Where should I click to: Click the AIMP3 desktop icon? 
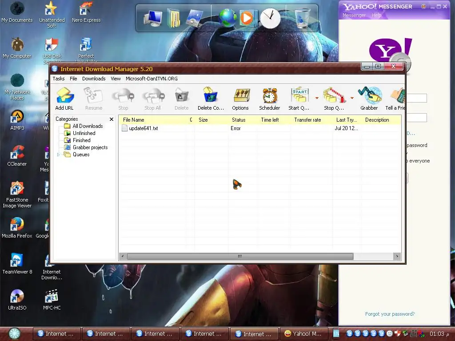tap(17, 120)
